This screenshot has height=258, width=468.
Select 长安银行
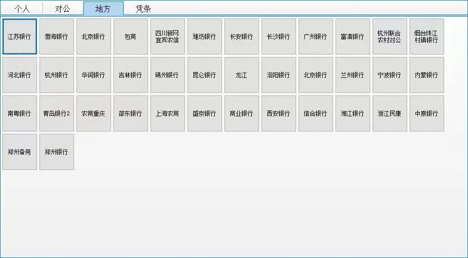click(242, 37)
